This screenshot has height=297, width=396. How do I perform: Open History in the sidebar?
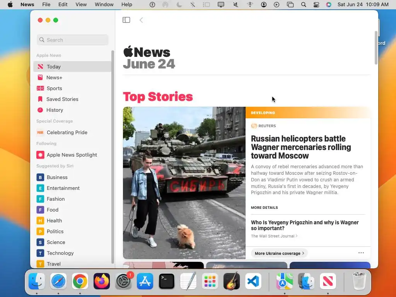[x=72, y=110]
